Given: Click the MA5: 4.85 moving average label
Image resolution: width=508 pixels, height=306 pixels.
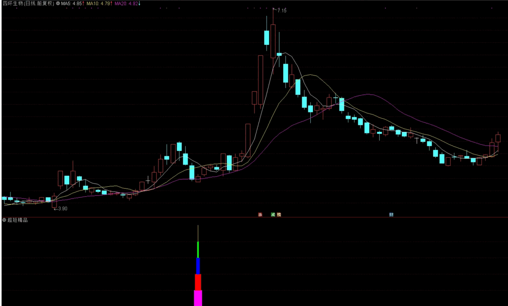Looking at the screenshot, I should click(x=73, y=4).
